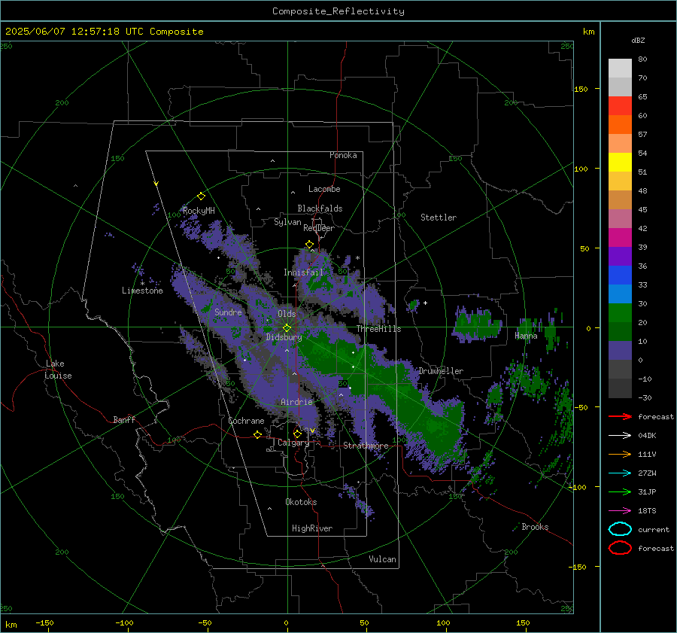The image size is (677, 633).
Task: Click the Lake Louise label
Action: pos(58,370)
